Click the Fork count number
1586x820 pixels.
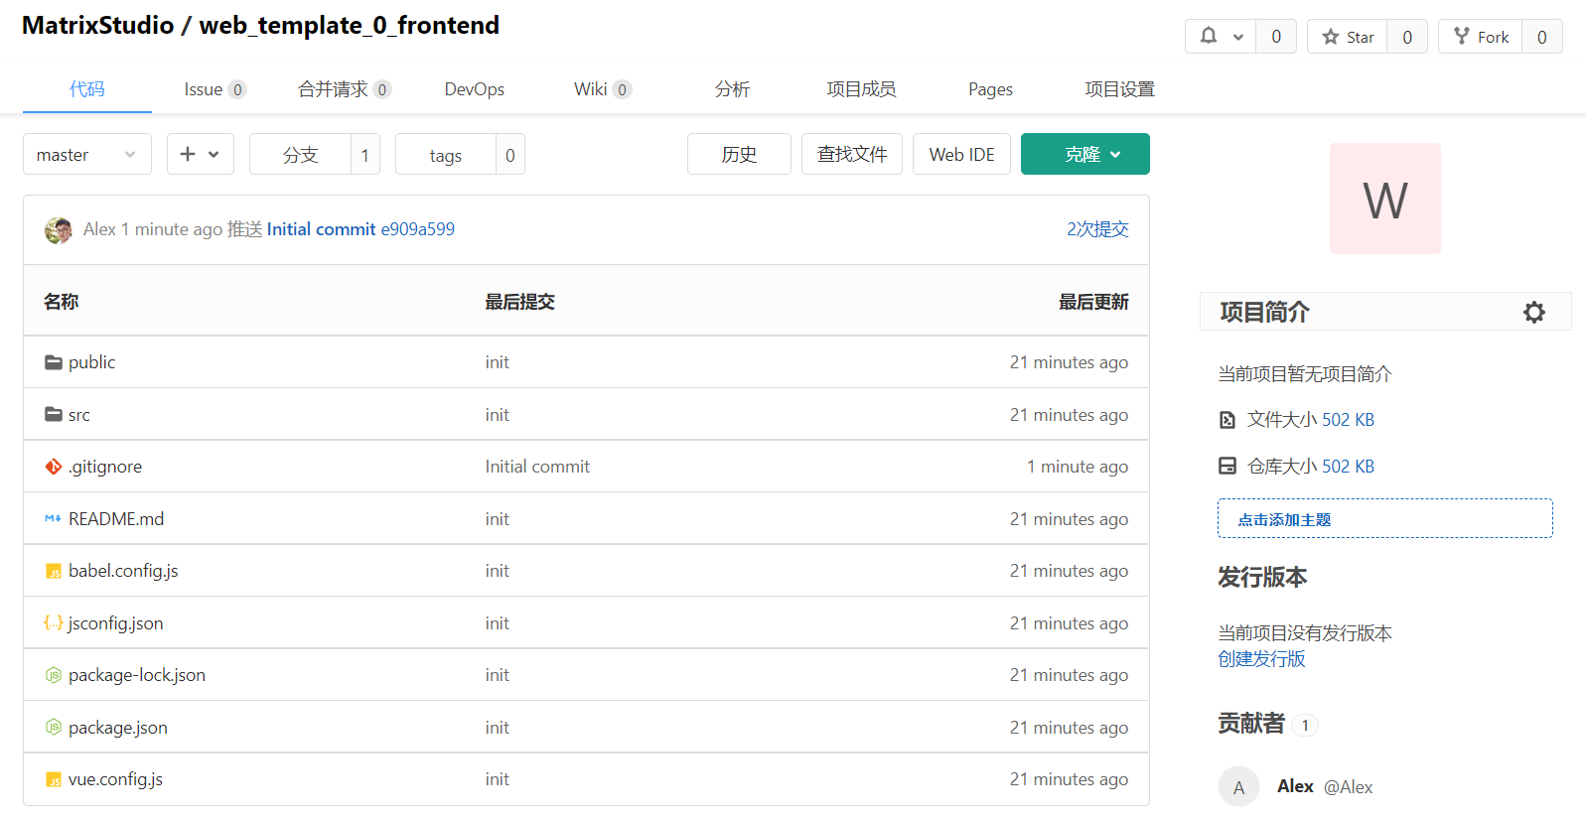click(x=1542, y=37)
